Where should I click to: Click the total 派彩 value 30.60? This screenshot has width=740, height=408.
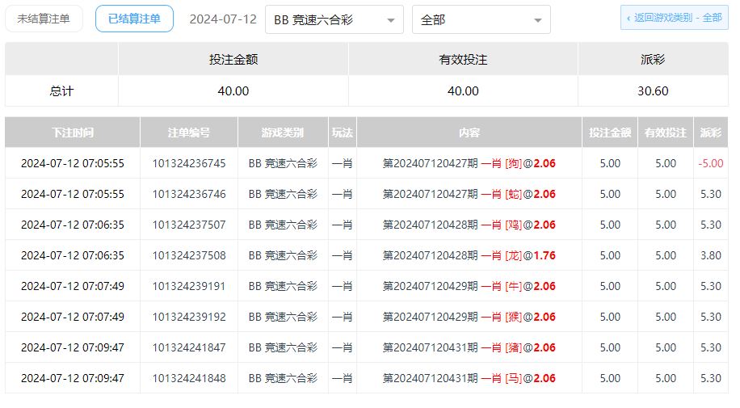click(653, 91)
